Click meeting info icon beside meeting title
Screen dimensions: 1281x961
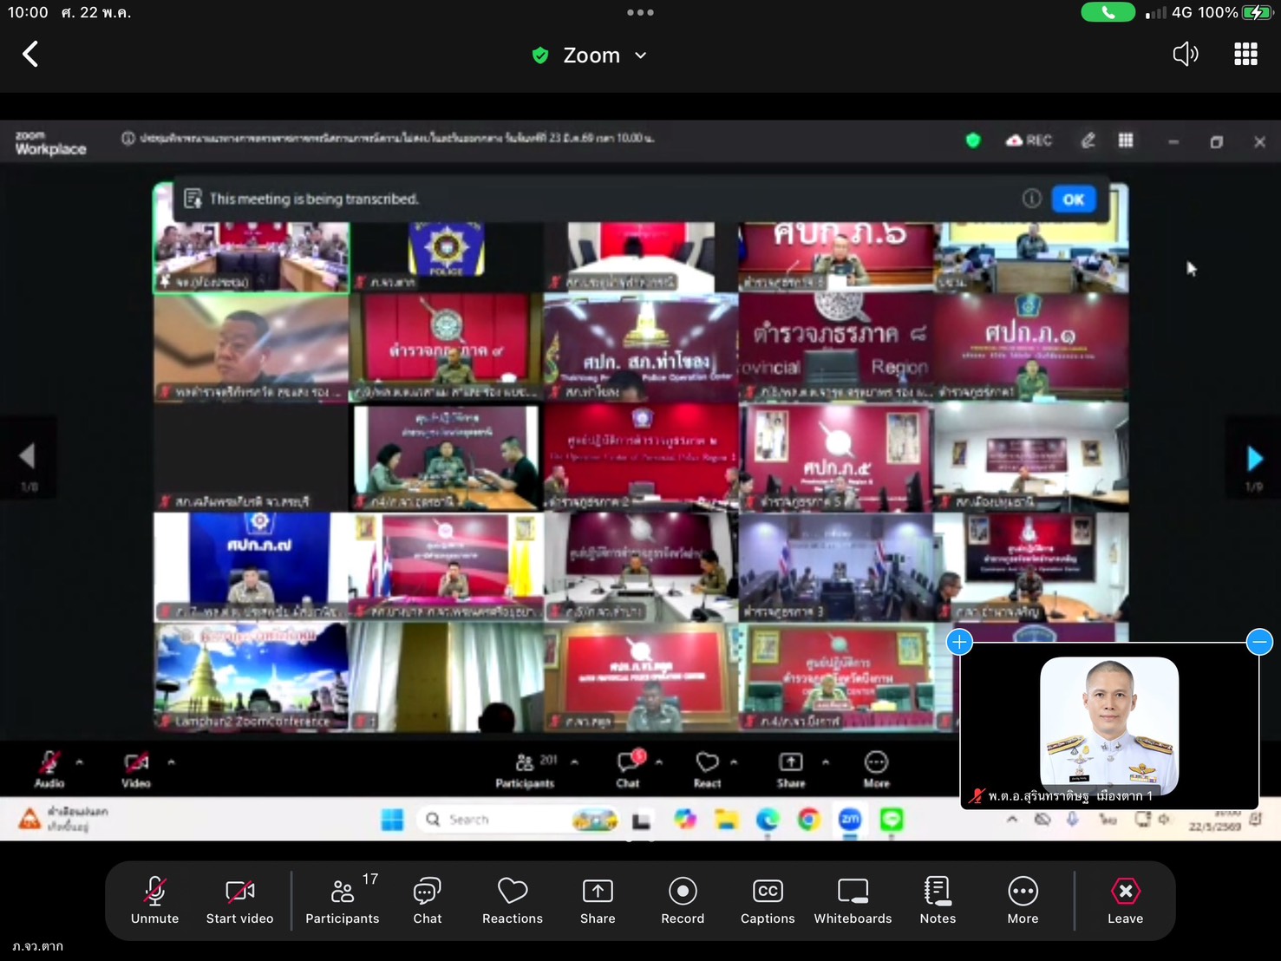tap(128, 139)
